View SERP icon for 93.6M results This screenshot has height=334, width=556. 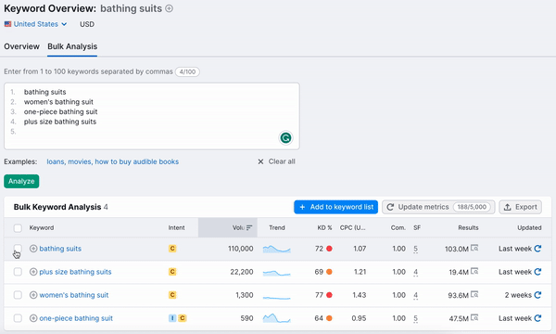click(x=474, y=294)
